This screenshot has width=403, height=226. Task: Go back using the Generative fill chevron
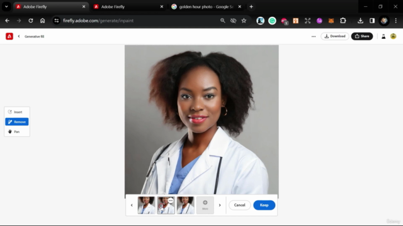point(19,36)
